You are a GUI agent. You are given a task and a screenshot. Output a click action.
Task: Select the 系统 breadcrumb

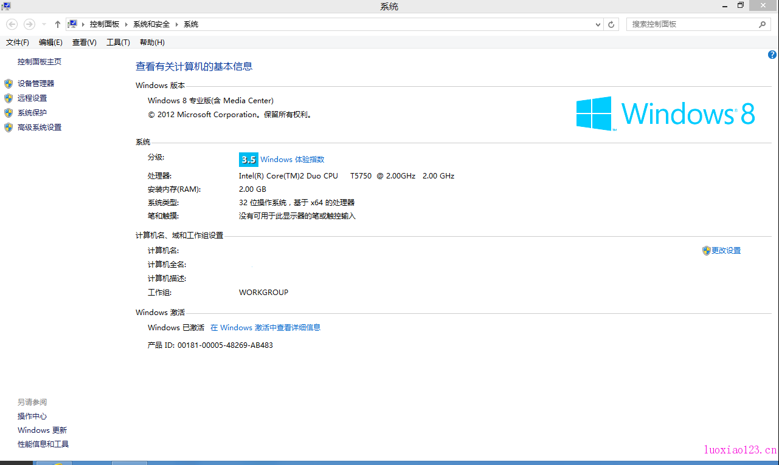point(191,24)
